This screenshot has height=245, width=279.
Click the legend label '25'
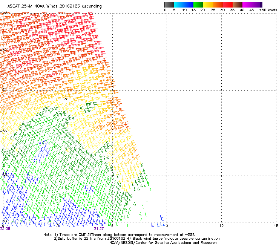pyautogui.click(x=213, y=10)
